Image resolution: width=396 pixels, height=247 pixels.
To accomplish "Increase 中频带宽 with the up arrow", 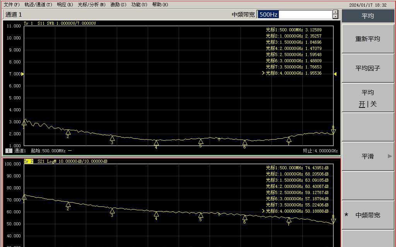I will (335, 12).
